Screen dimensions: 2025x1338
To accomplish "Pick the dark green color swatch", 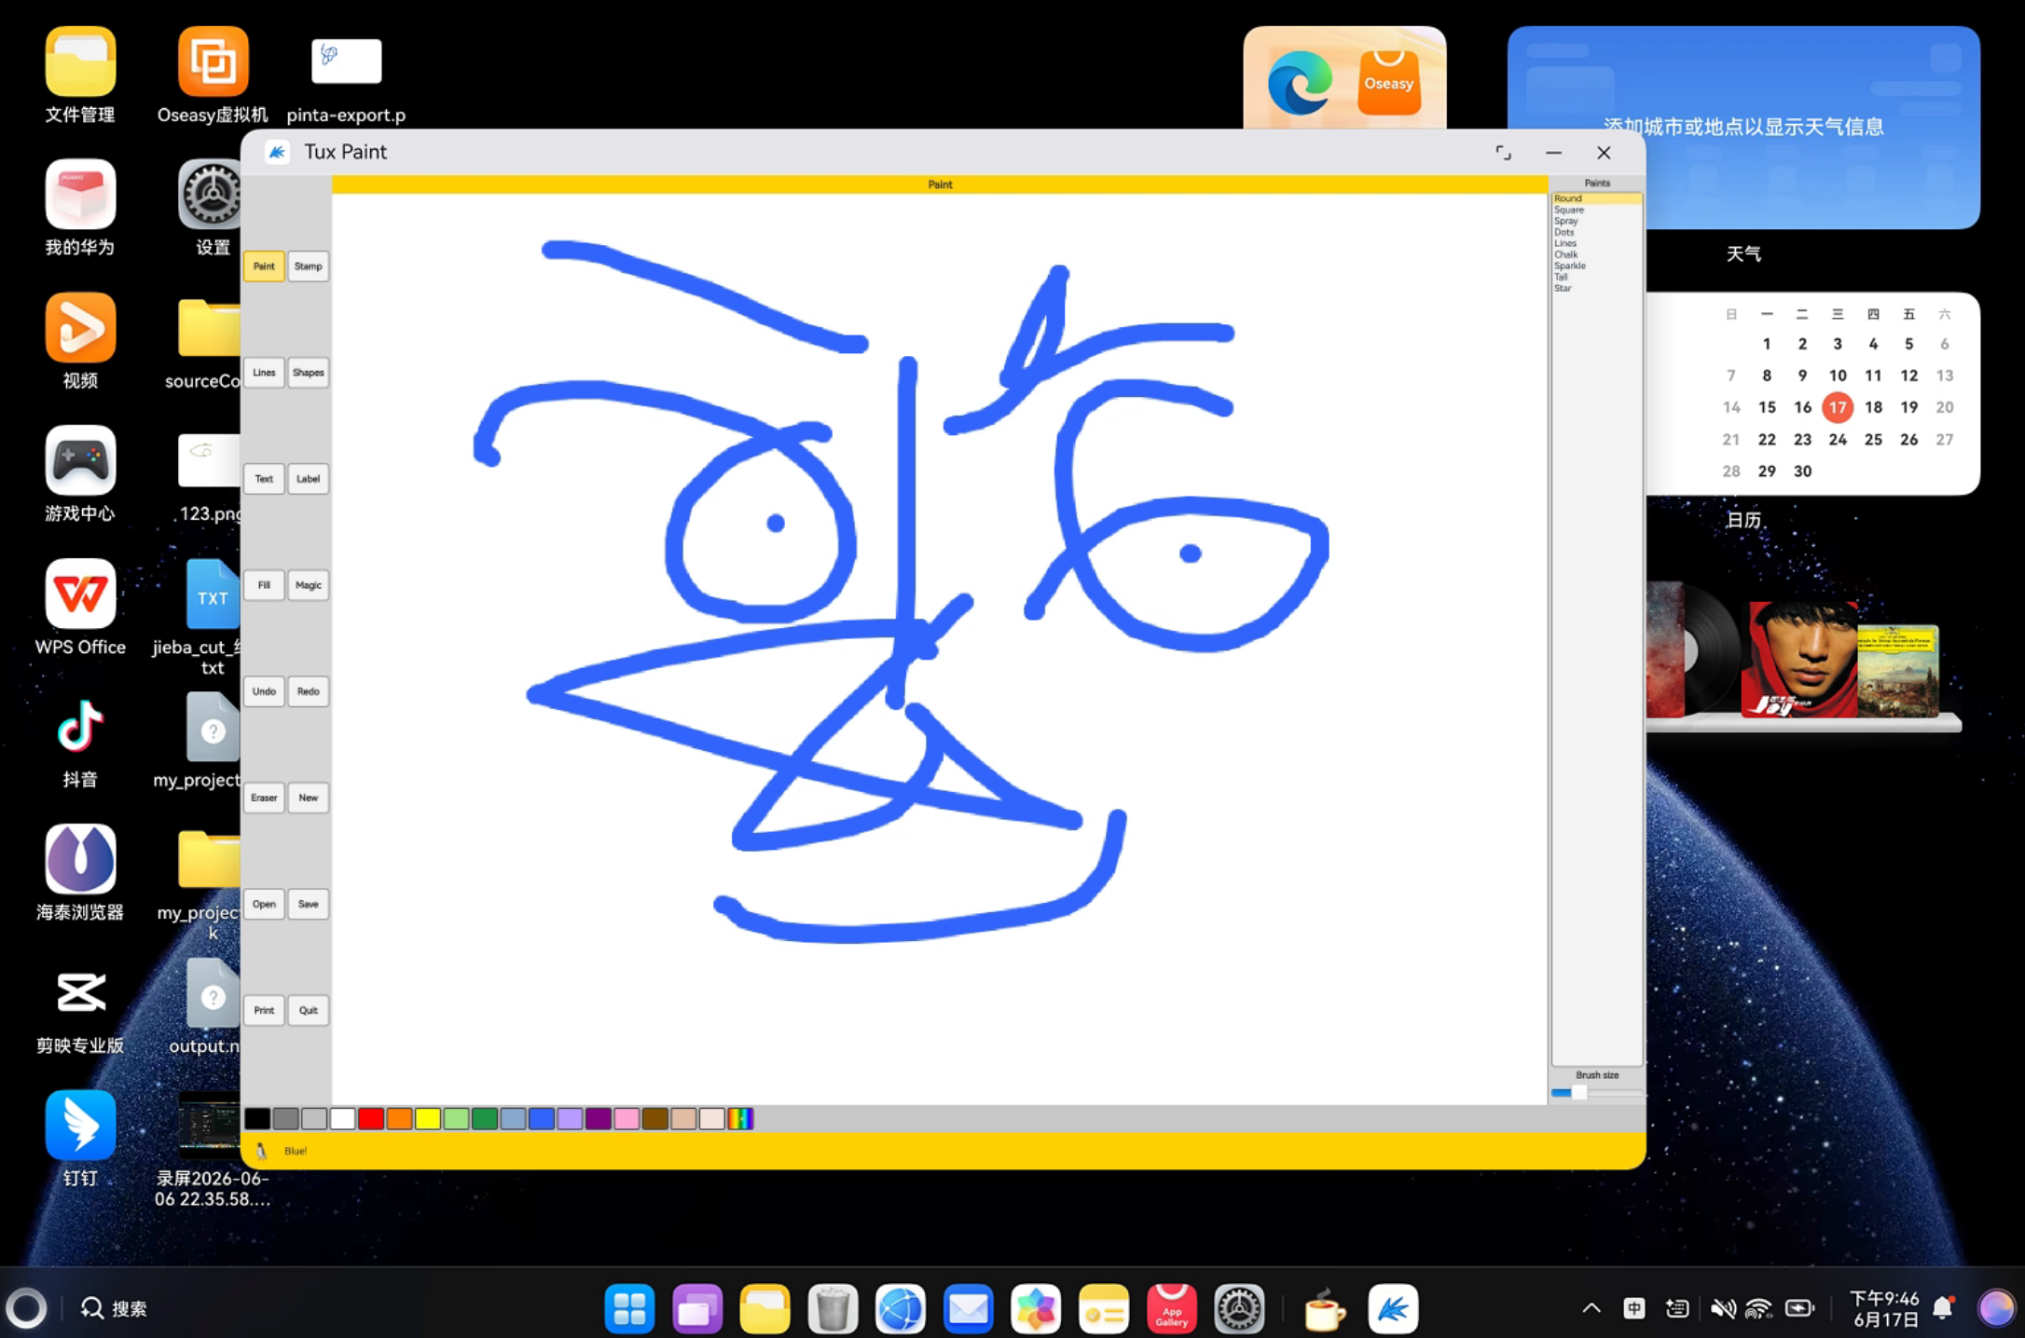I will pos(485,1118).
